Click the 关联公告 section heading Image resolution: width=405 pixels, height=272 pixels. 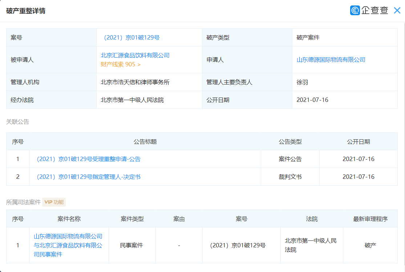click(x=17, y=122)
